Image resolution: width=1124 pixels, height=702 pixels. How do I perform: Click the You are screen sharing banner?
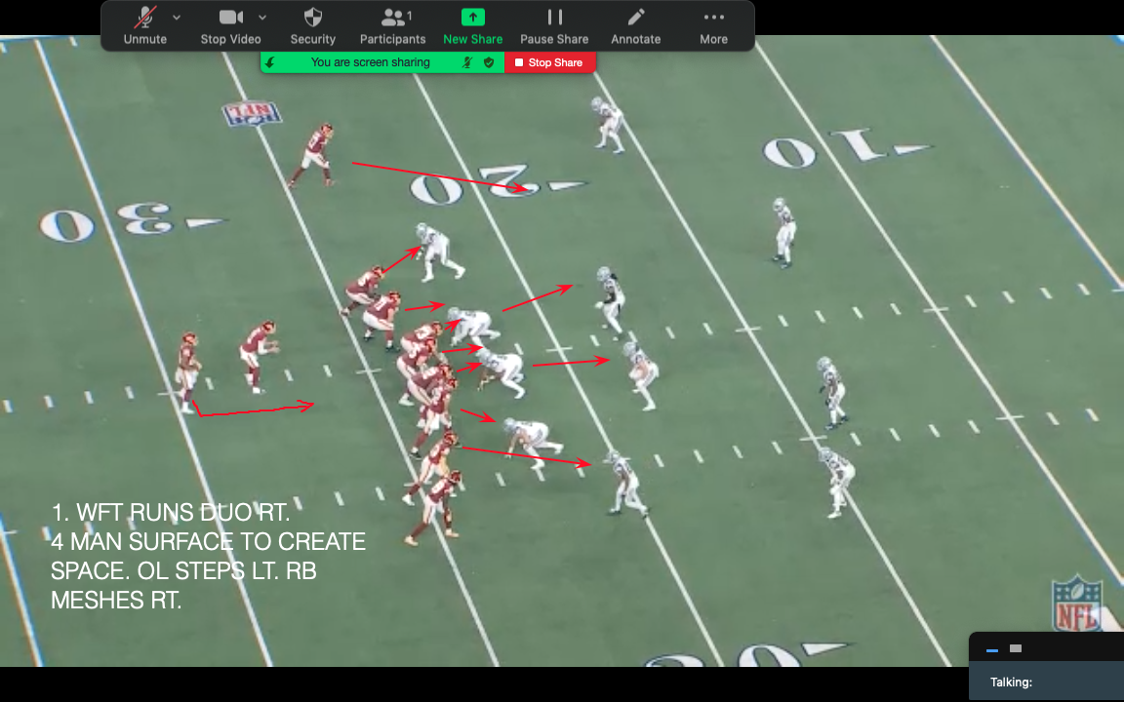click(x=371, y=61)
